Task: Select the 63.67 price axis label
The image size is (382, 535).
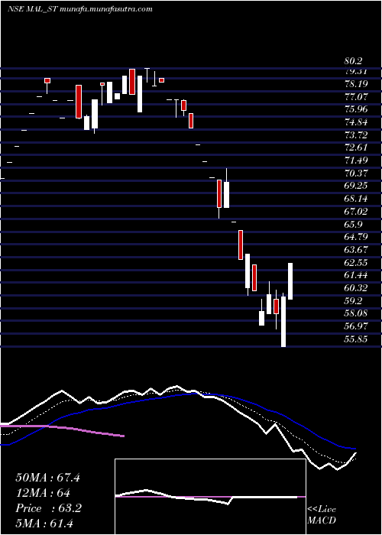Action: point(357,250)
